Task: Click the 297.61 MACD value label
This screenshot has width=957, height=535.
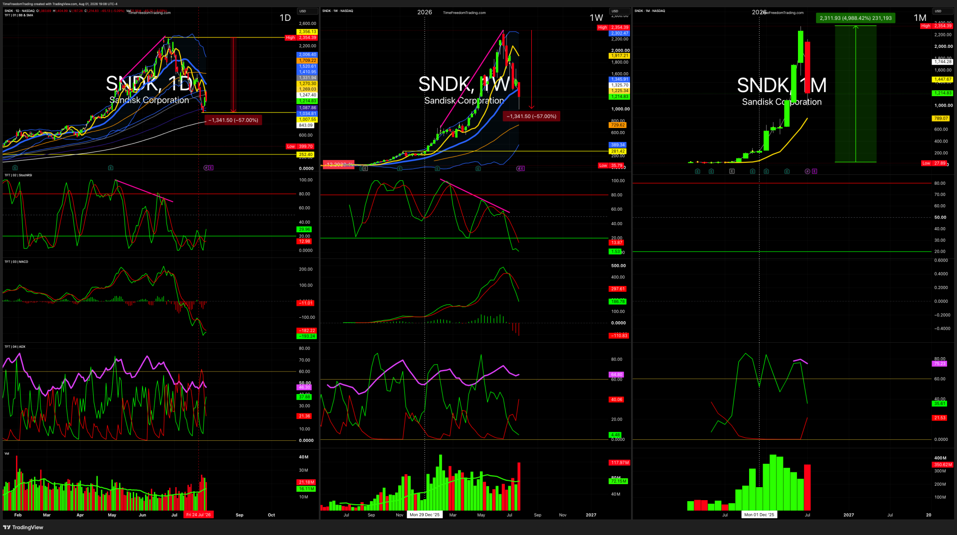Action: tap(618, 289)
